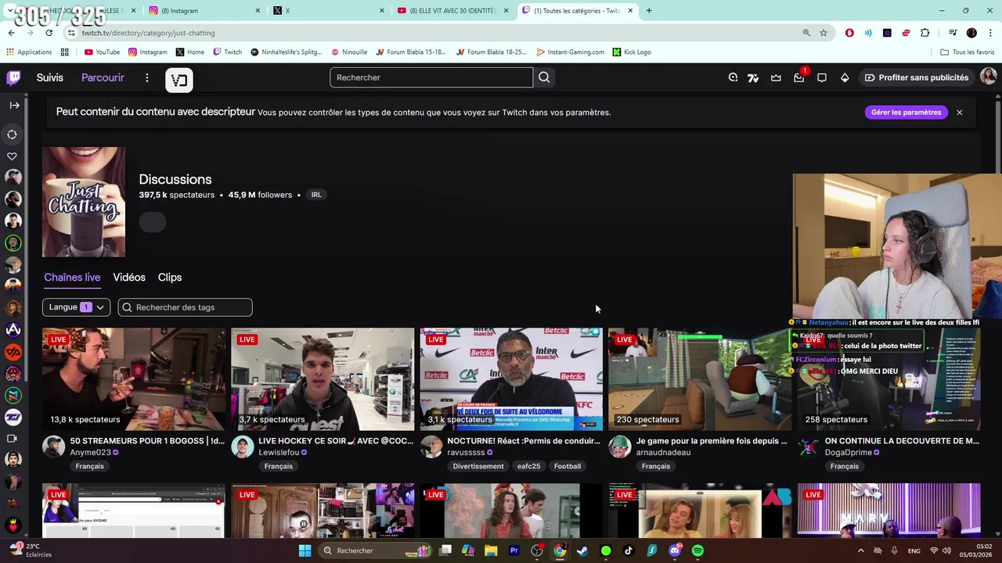1002x563 pixels.
Task: Open Premiere Pro from the taskbar
Action: coord(514,550)
